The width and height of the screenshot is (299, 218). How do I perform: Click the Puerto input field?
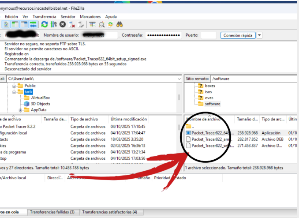pyautogui.click(x=208, y=35)
